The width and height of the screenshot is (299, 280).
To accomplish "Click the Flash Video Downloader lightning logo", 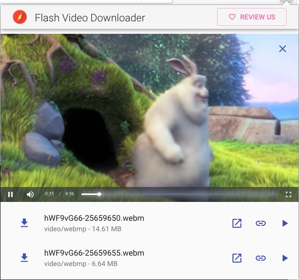I will pos(20,17).
